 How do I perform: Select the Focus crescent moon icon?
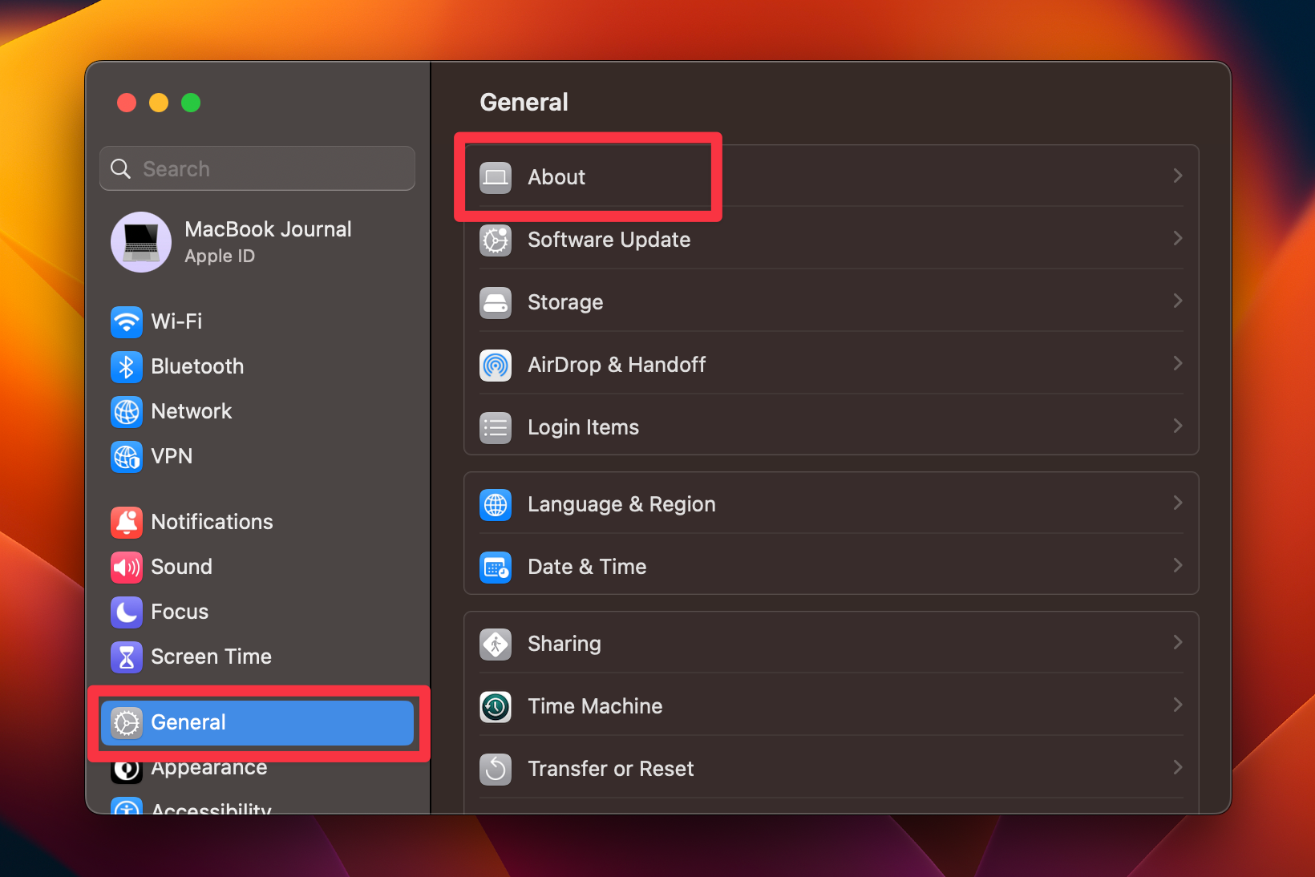coord(126,612)
